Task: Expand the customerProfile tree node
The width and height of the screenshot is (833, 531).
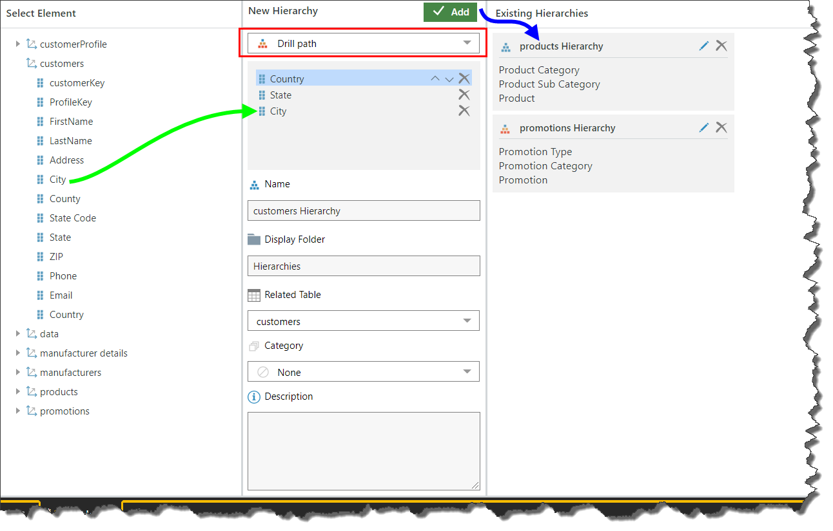Action: point(18,44)
